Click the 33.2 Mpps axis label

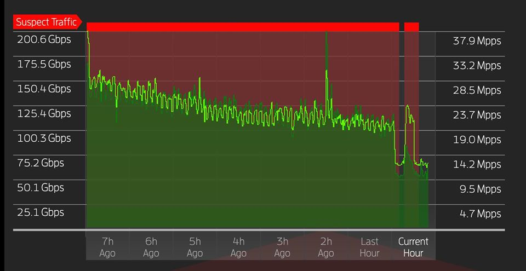[x=477, y=65]
